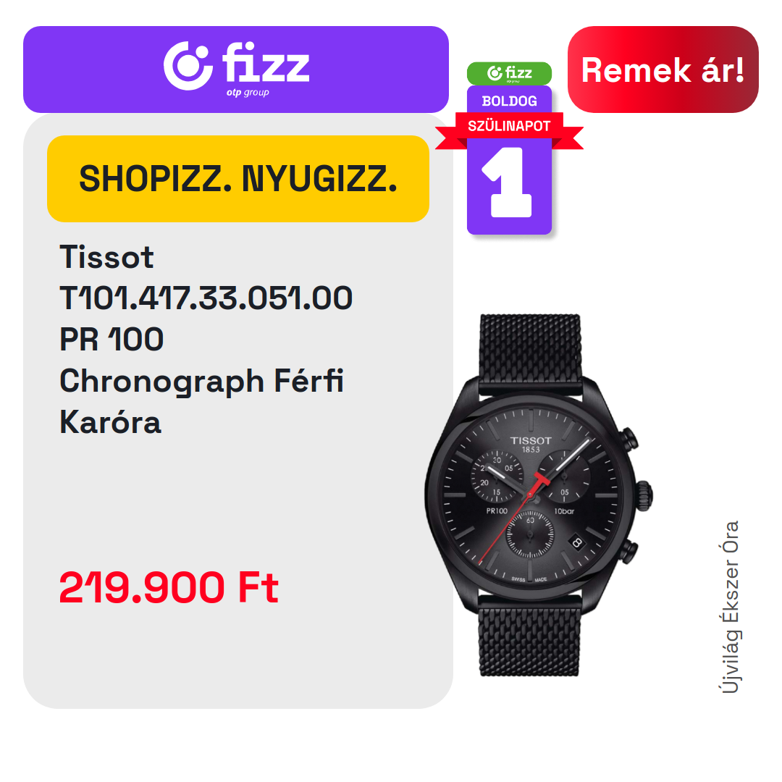
Task: Click the large number 1 birthday icon
Action: (508, 182)
